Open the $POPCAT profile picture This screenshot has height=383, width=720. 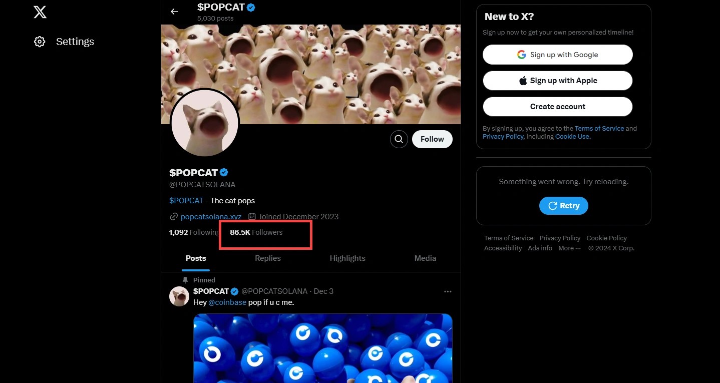click(205, 124)
